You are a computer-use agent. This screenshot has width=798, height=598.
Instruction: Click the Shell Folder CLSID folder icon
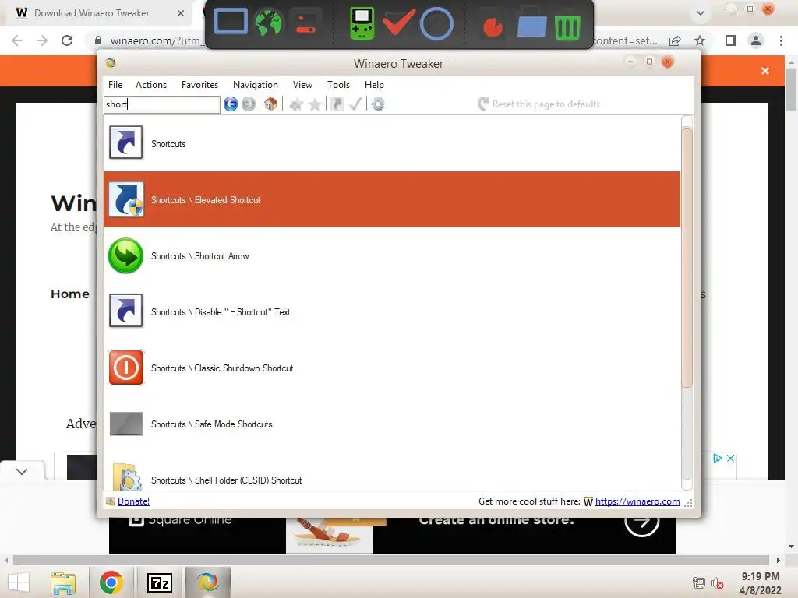[126, 477]
